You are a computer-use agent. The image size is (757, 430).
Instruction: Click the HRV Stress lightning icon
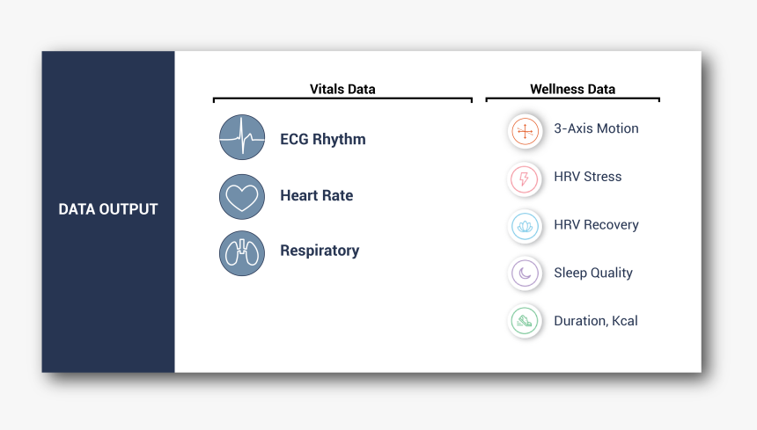(x=525, y=179)
